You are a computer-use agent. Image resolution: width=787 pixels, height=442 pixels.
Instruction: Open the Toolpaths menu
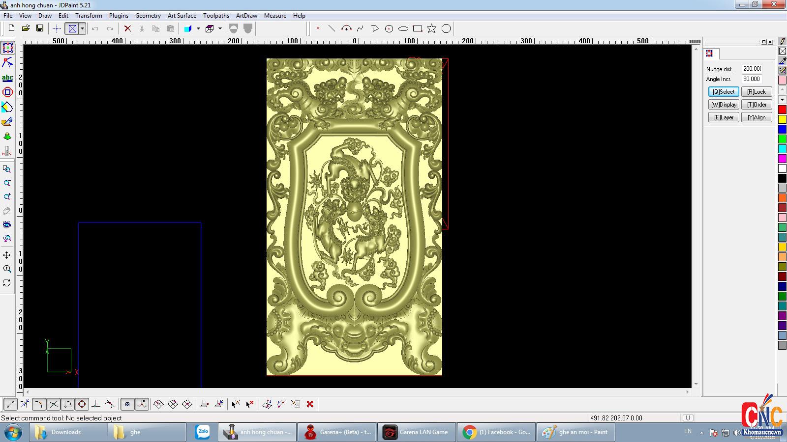coord(216,16)
